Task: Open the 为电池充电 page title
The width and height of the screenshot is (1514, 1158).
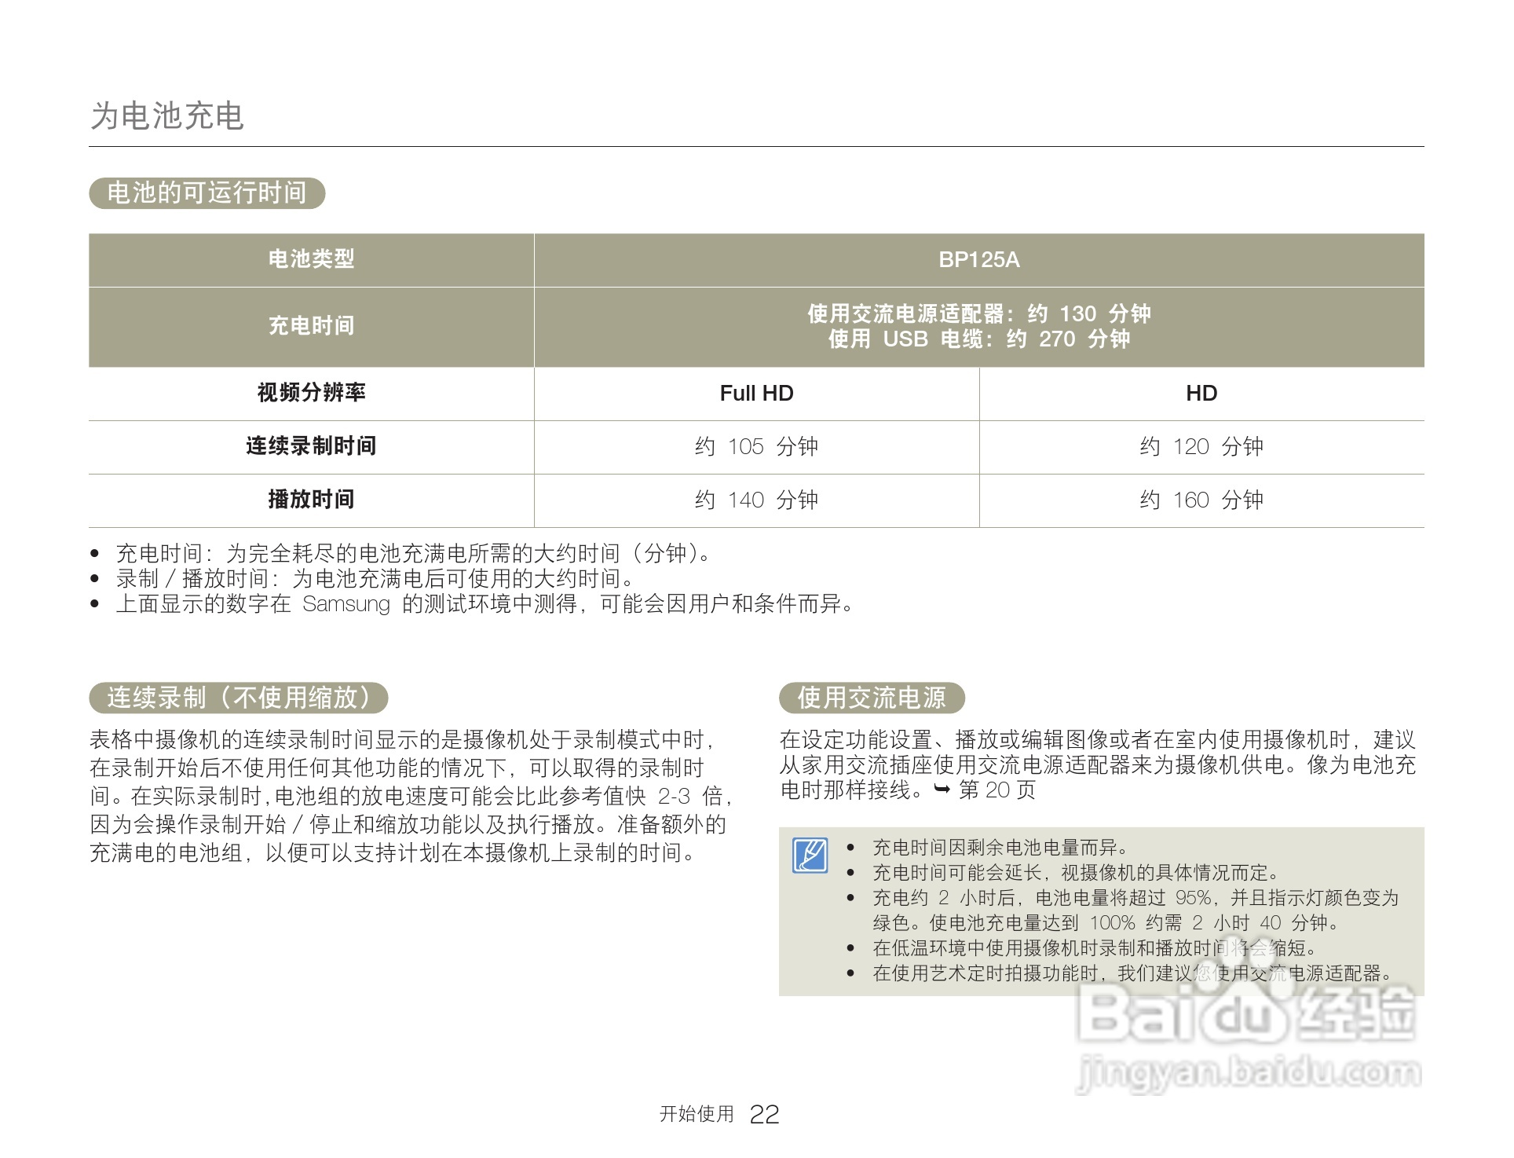Action: pyautogui.click(x=169, y=115)
